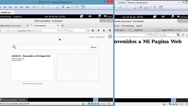Open the pause button dropdown arrow in SERVER-SSL

pyautogui.click(x=37, y=7)
